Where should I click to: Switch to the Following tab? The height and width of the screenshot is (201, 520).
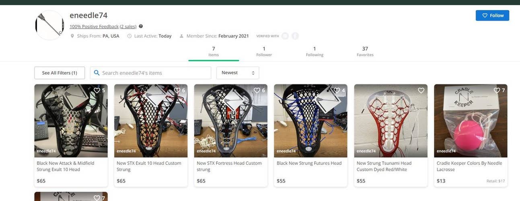314,51
